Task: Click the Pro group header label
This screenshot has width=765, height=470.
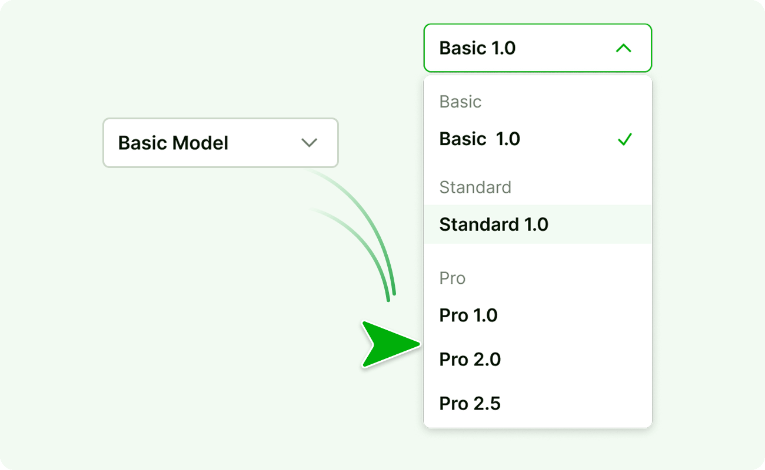Action: click(452, 278)
